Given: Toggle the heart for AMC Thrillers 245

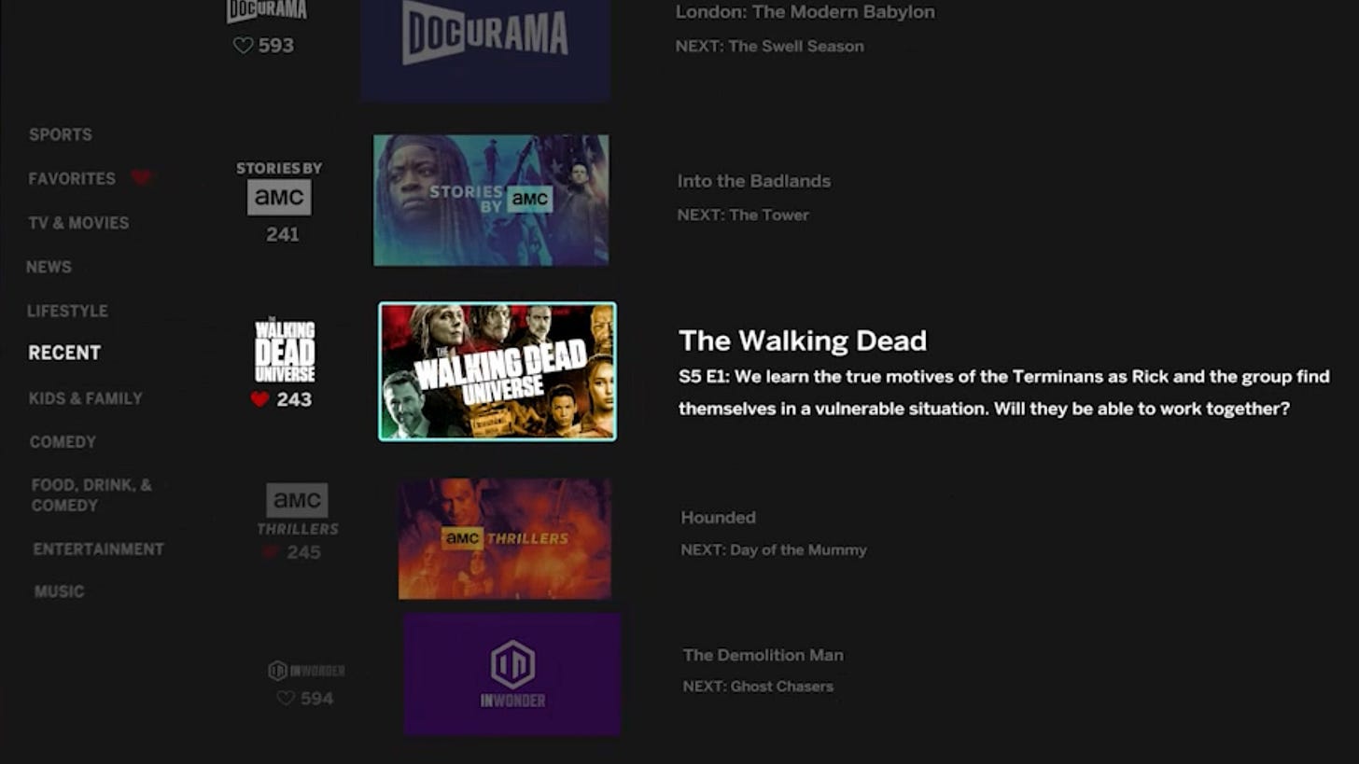Looking at the screenshot, I should 271,552.
